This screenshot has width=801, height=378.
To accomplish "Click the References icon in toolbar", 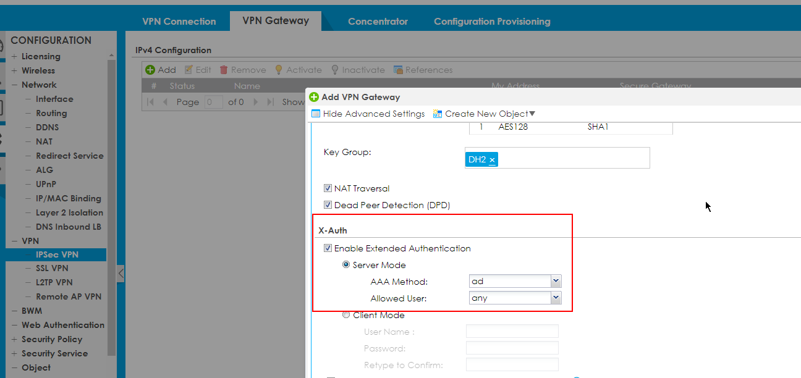I will tap(399, 70).
